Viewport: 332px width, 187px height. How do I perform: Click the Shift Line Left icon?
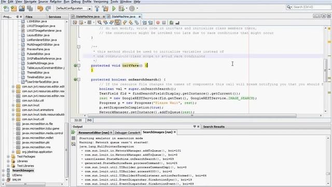144,22
